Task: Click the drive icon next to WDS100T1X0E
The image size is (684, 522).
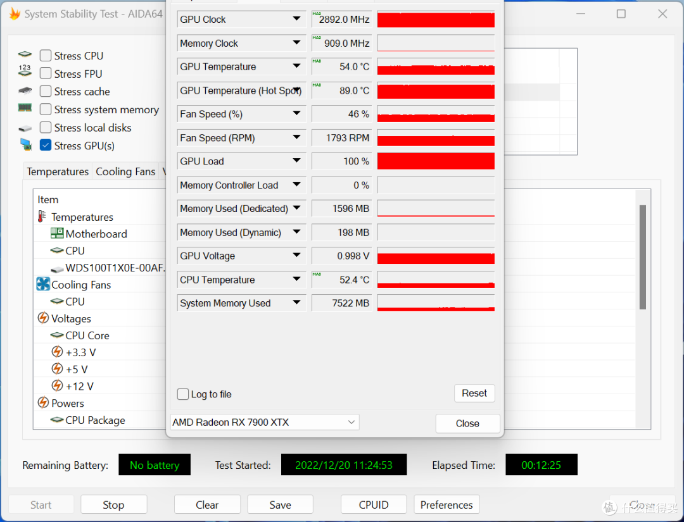Action: [57, 269]
